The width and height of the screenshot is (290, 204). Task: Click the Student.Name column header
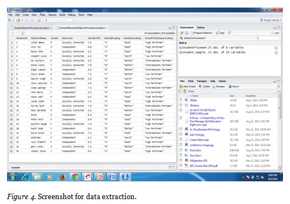click(x=38, y=38)
